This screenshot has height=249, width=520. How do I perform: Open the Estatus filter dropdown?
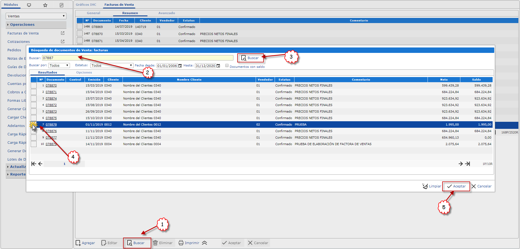112,66
